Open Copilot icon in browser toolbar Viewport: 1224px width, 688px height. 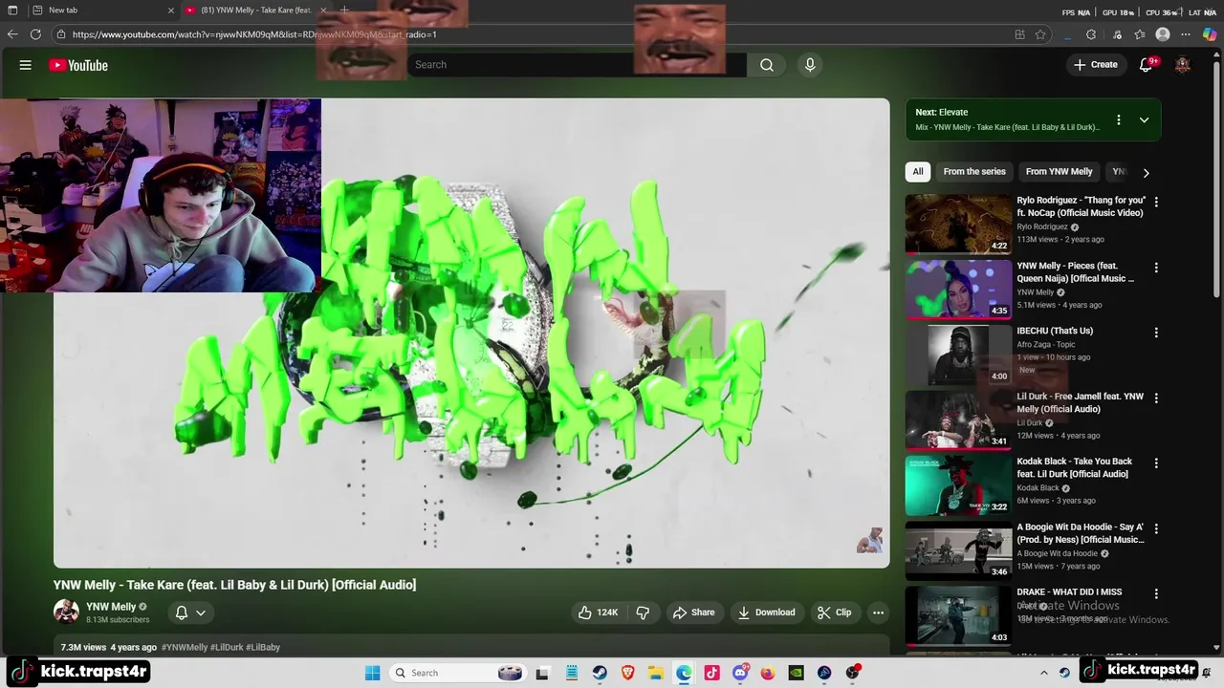point(1210,34)
